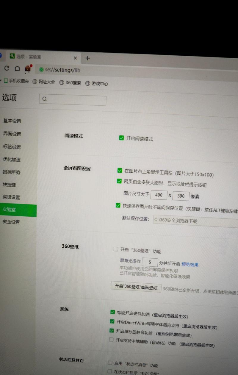This screenshot has width=238, height=375.
Task: Click image height field showing 300
Action: [x=181, y=196]
